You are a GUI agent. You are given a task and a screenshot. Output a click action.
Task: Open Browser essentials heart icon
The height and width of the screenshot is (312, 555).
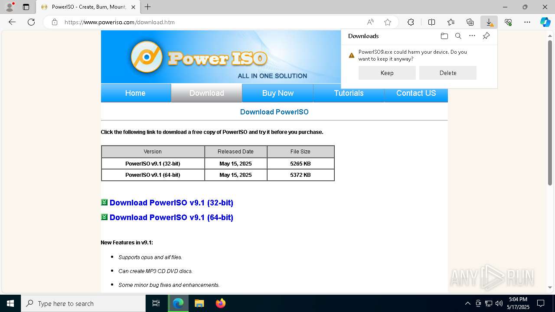508,22
